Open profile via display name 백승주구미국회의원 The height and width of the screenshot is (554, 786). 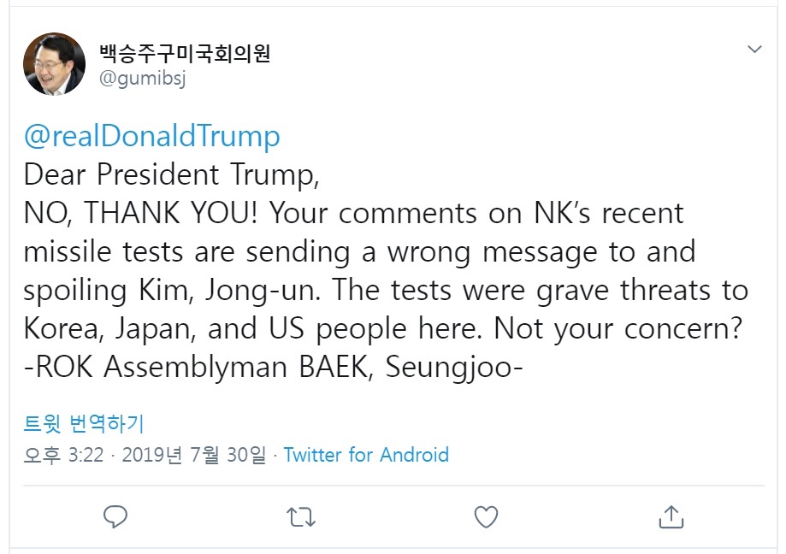[185, 53]
